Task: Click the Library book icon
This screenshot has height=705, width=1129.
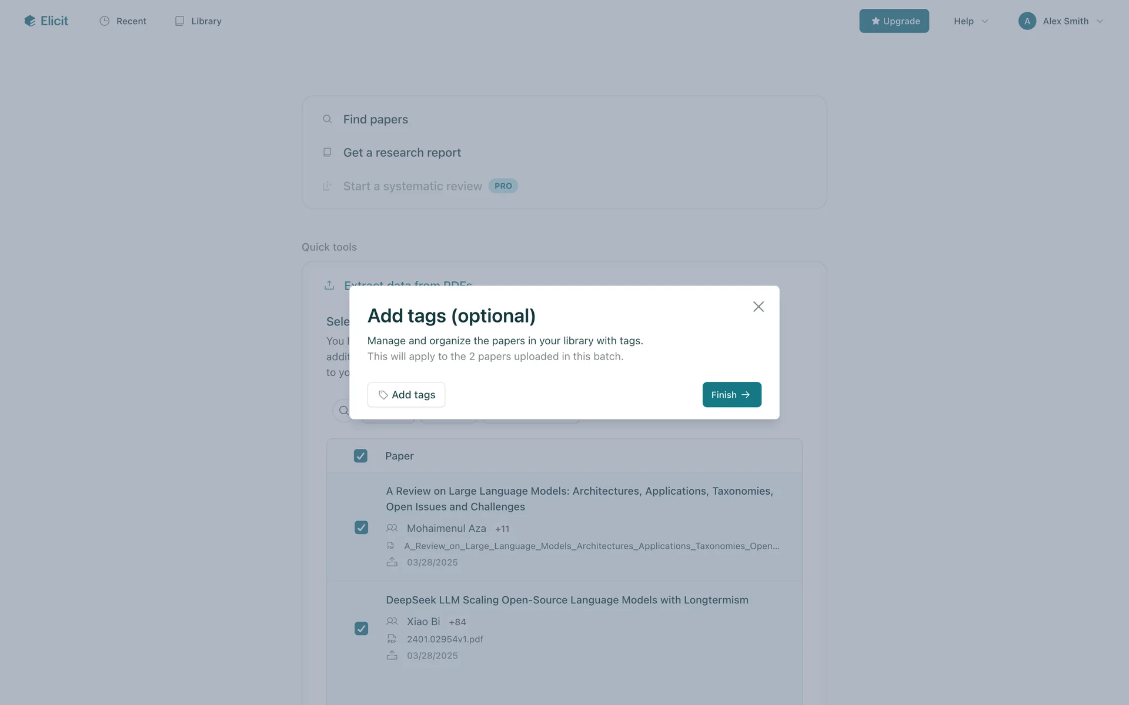Action: point(179,21)
